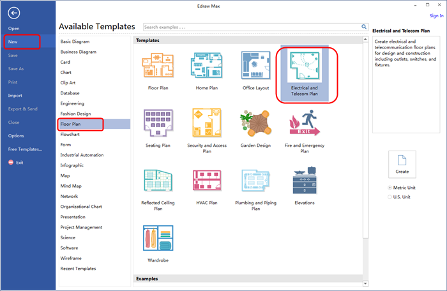The image size is (447, 291).
Task: Open the Import menu item
Action: coord(15,96)
